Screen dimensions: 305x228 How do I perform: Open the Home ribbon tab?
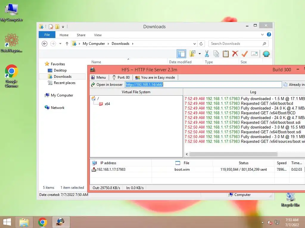pos(64,35)
